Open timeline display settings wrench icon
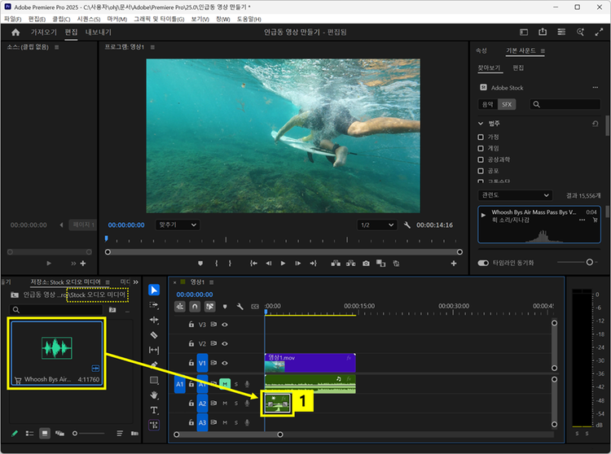Screen dimensions: 611x454 click(x=240, y=307)
